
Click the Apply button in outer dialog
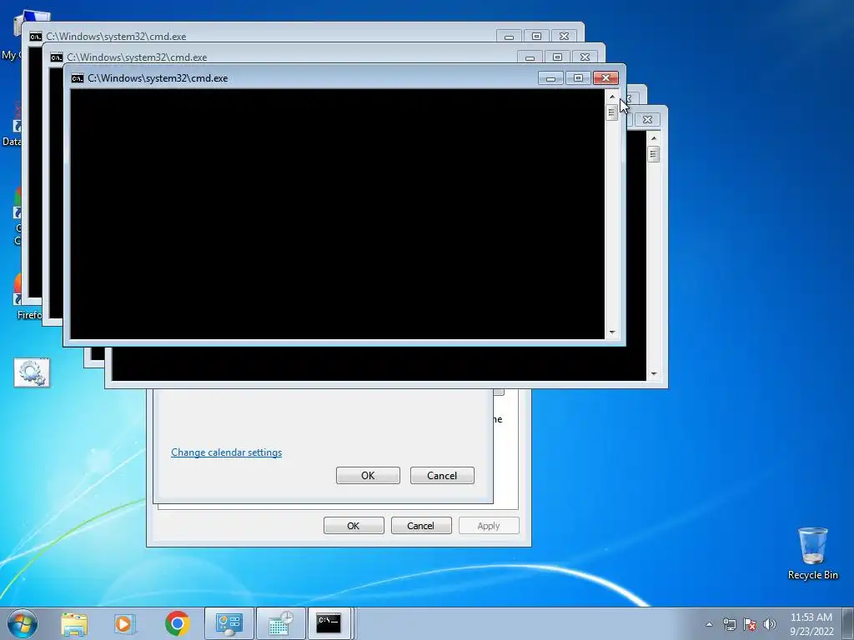coord(489,526)
